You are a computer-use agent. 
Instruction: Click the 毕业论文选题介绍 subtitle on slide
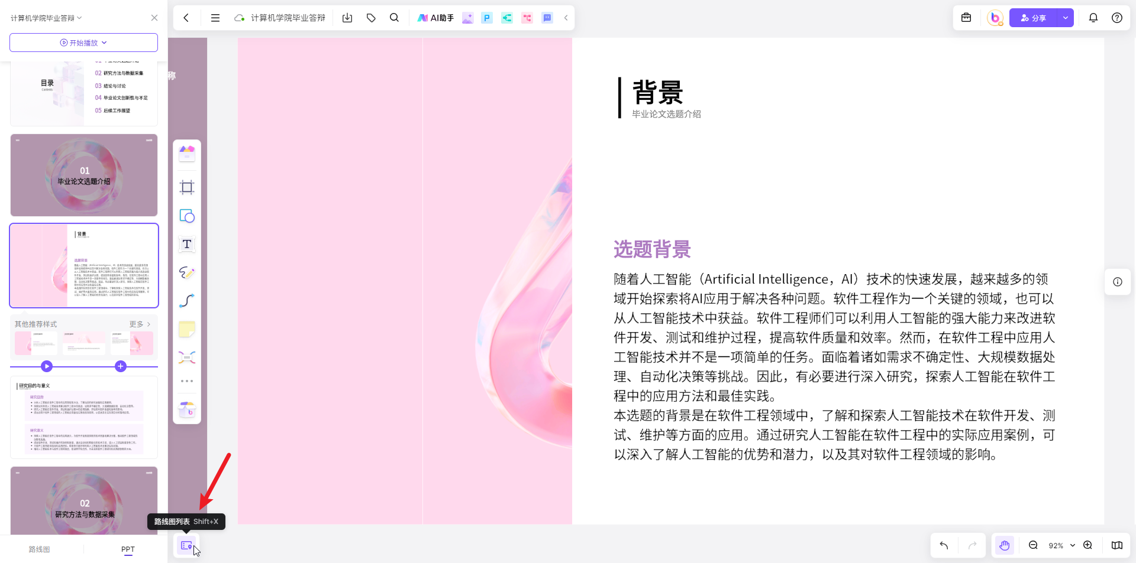[666, 114]
